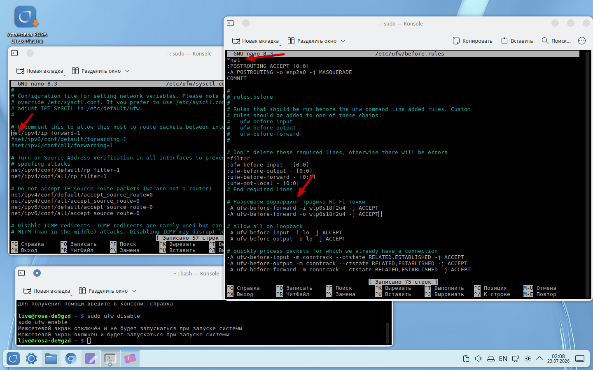Click Новая вкладка in the bash Konsole
The height and width of the screenshot is (370, 593).
point(47,291)
